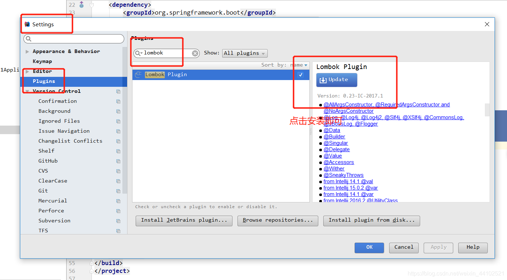The height and width of the screenshot is (280, 507).
Task: Open the @Delegate link
Action: point(336,150)
